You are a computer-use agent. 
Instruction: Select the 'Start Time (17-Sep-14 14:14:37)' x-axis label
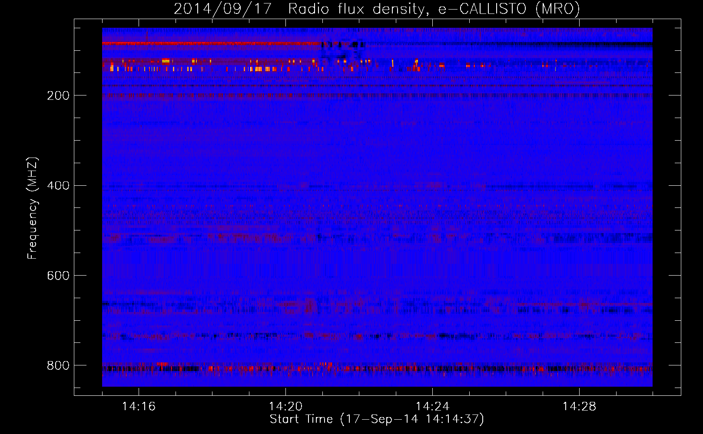tap(377, 419)
